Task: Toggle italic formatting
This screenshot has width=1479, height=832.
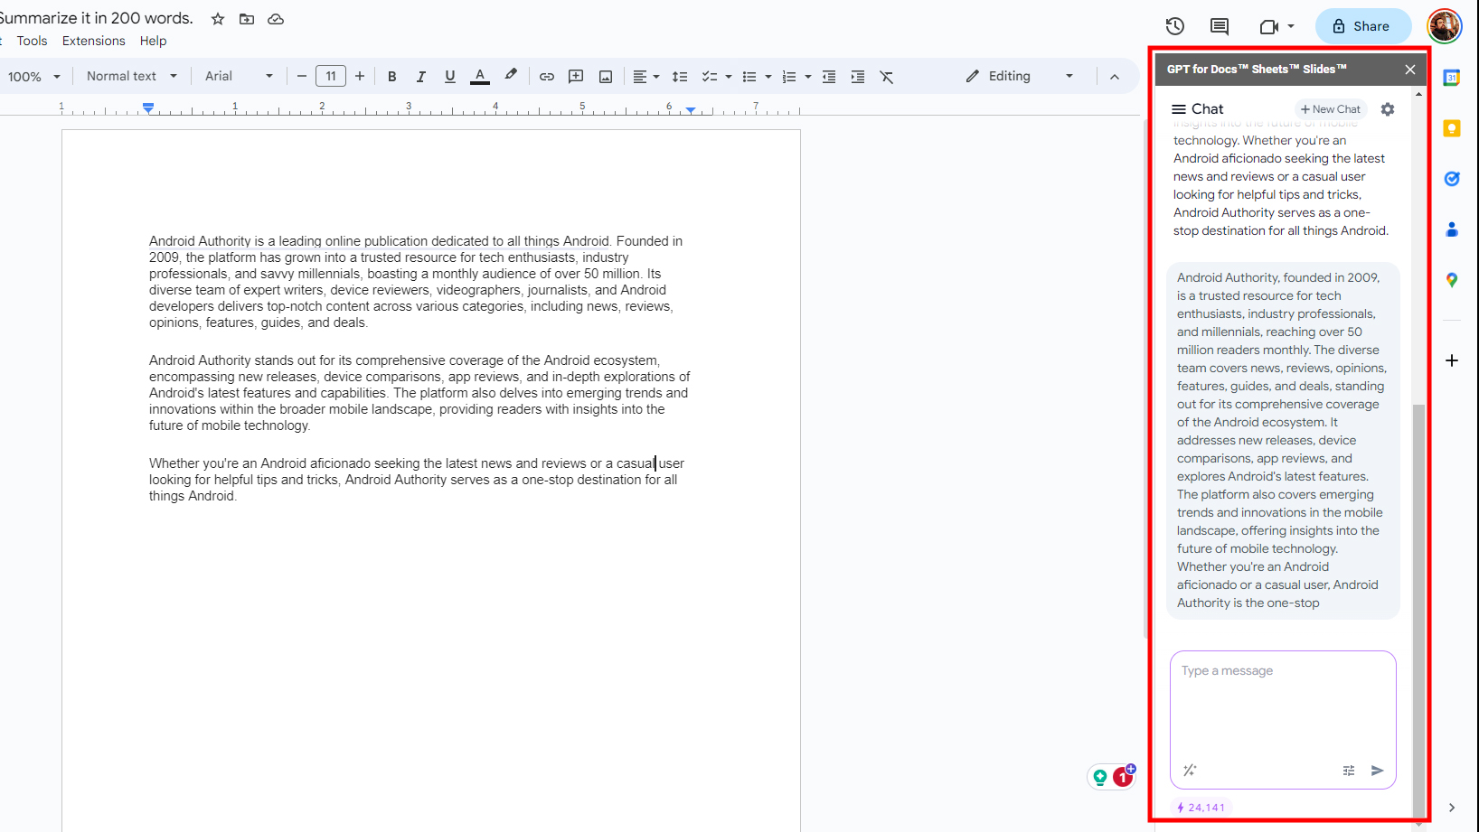Action: [x=420, y=77]
